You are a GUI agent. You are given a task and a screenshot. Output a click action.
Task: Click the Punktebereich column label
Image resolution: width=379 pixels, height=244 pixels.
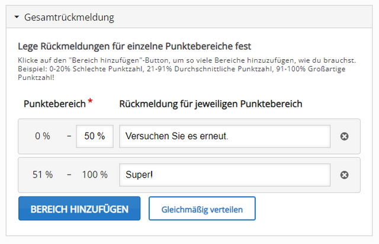click(54, 104)
